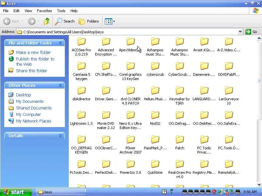Select the PowerIso 3.8 folder icon
This screenshot has height=196, width=262.
(x=130, y=164)
